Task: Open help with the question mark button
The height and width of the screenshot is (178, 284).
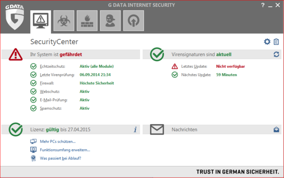Action: coord(263,5)
